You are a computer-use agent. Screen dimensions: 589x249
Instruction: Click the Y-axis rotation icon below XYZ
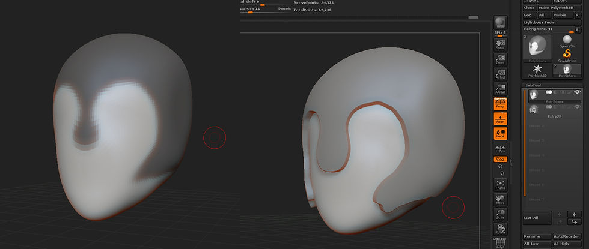click(500, 166)
